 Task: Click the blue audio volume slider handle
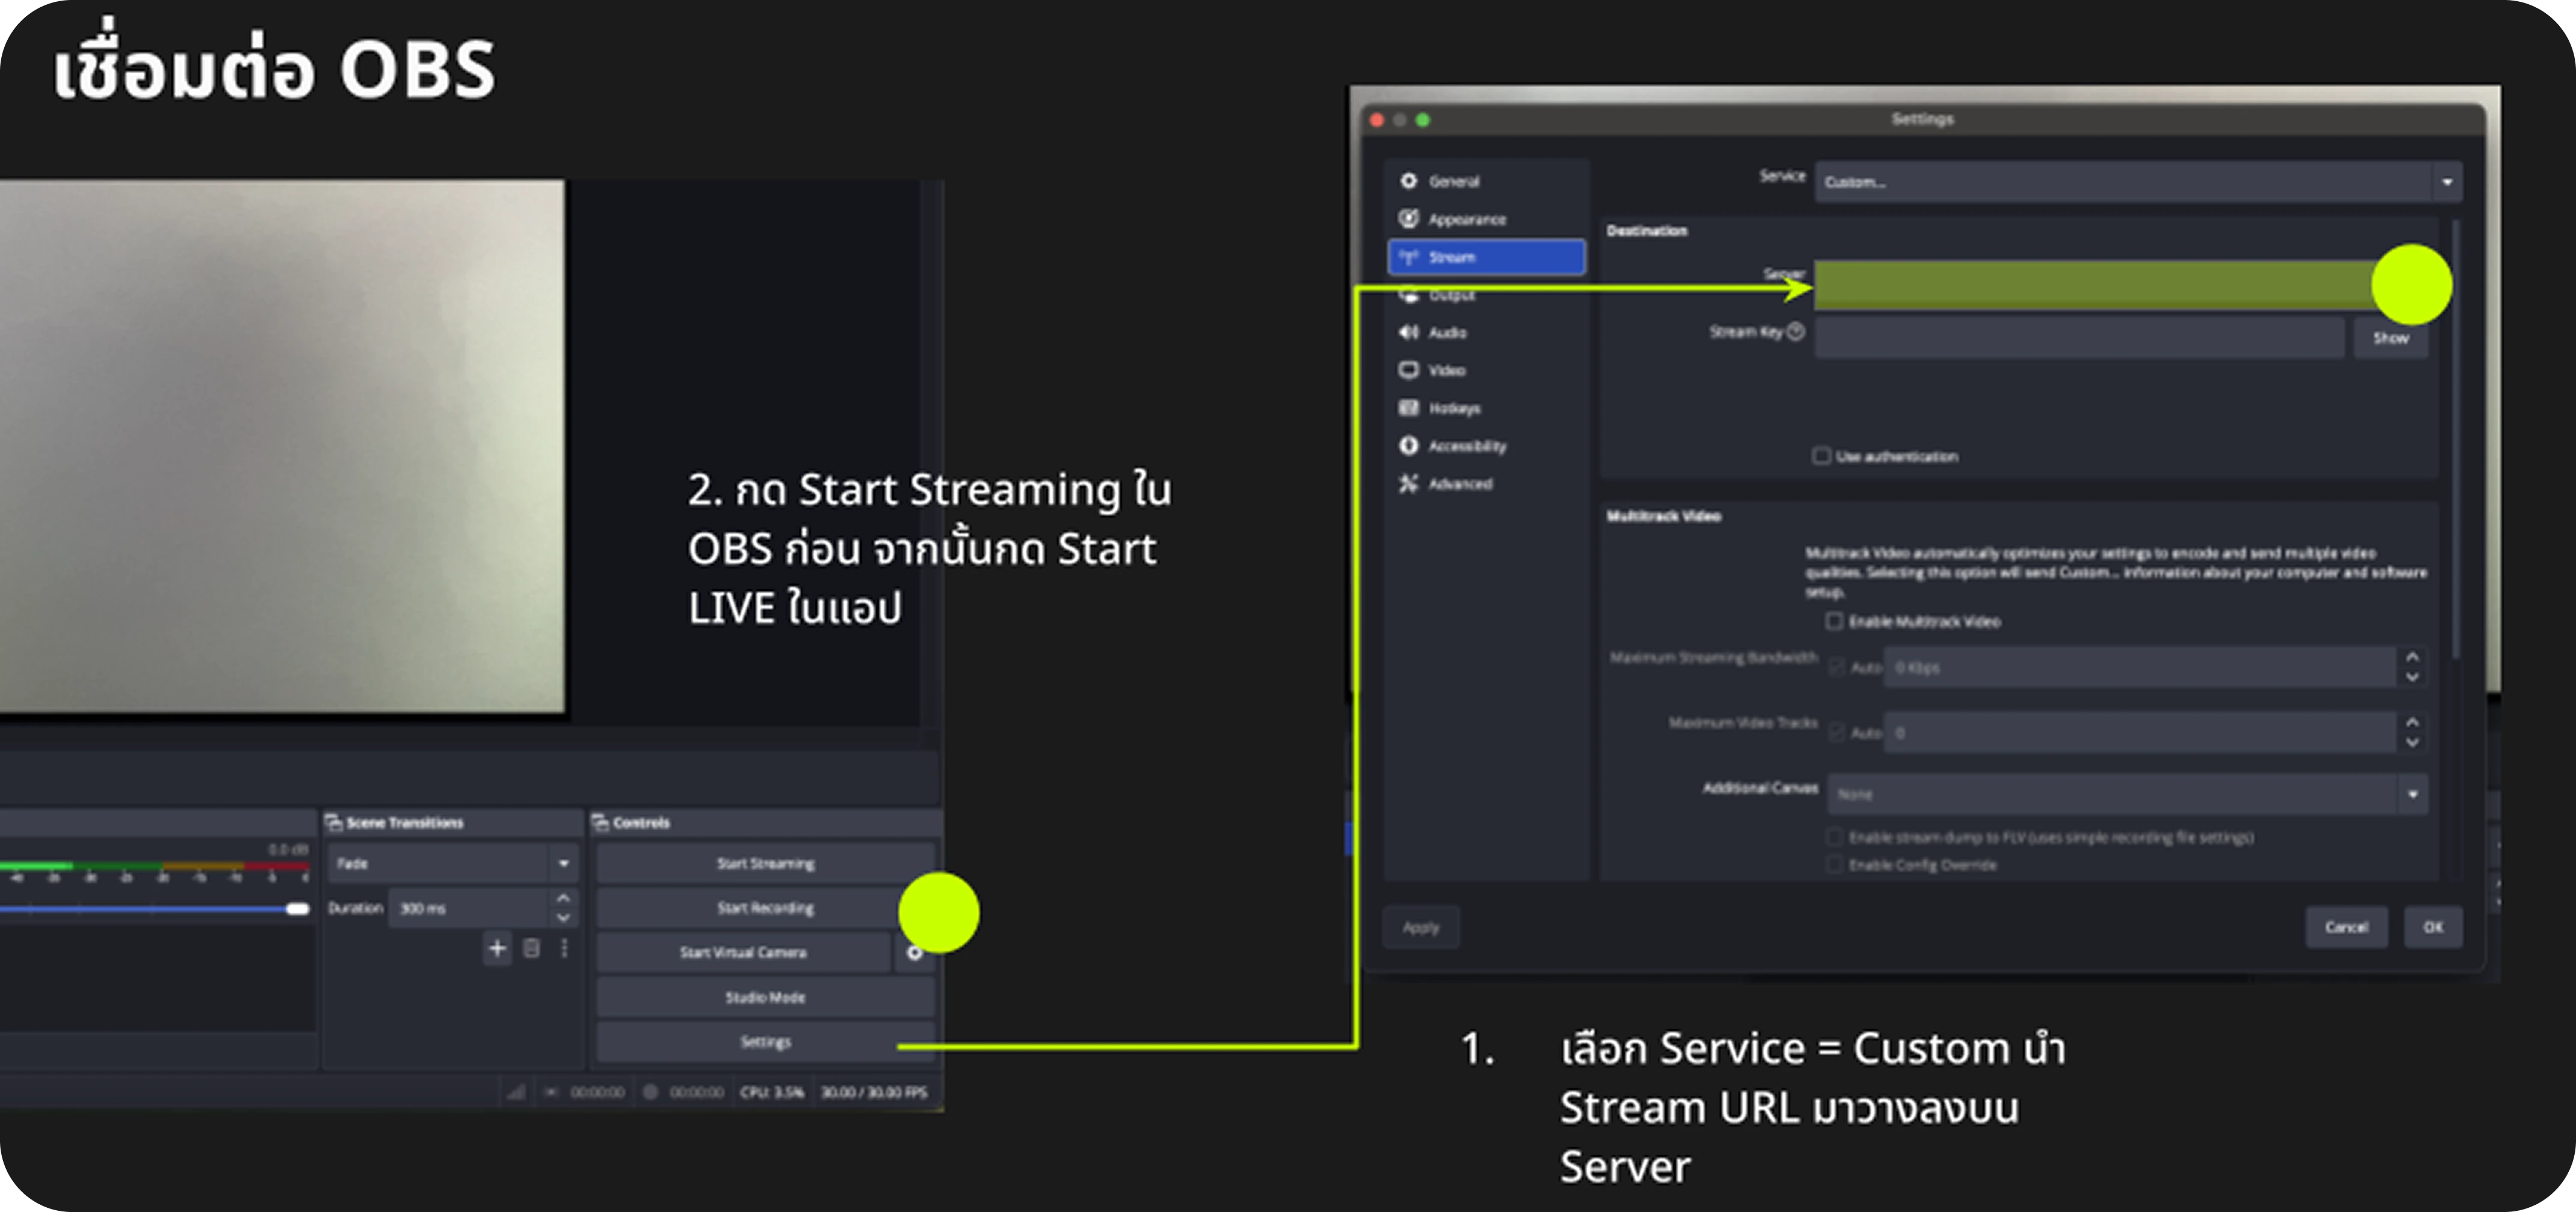(297, 908)
